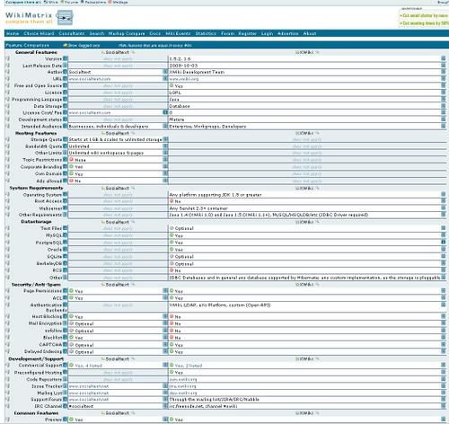The image size is (449, 424).
Task: Open Search in navigation bar
Action: coord(97,33)
